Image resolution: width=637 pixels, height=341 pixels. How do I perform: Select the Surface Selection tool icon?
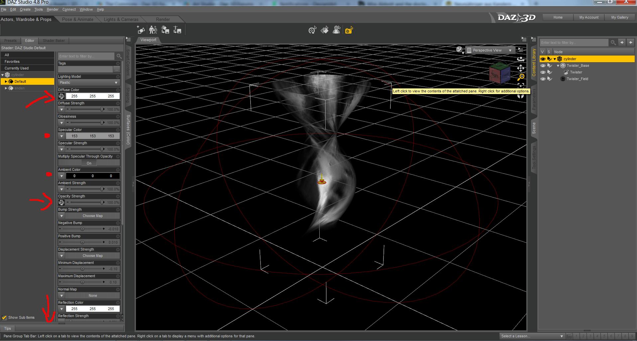(325, 30)
